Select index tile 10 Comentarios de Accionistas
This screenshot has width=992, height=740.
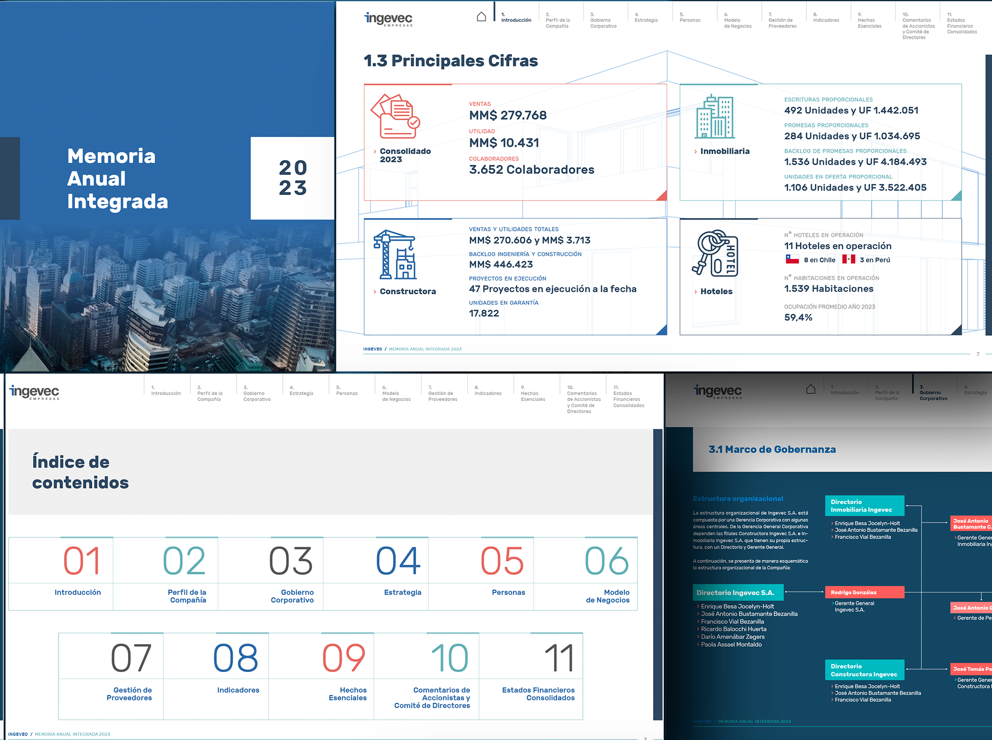427,675
